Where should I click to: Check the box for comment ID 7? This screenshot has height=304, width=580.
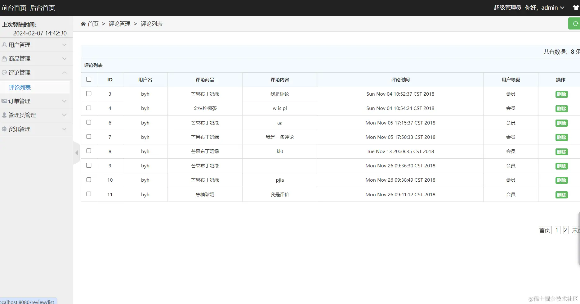click(x=89, y=136)
